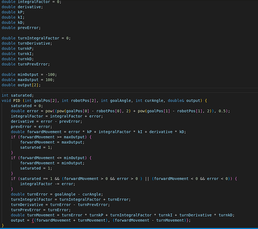Click the "double error = pow(...)" line
Image resolution: width=258 pixels, height=229 pixels.
120,111
